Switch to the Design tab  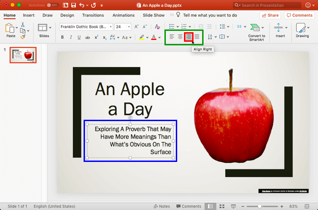pyautogui.click(x=67, y=15)
